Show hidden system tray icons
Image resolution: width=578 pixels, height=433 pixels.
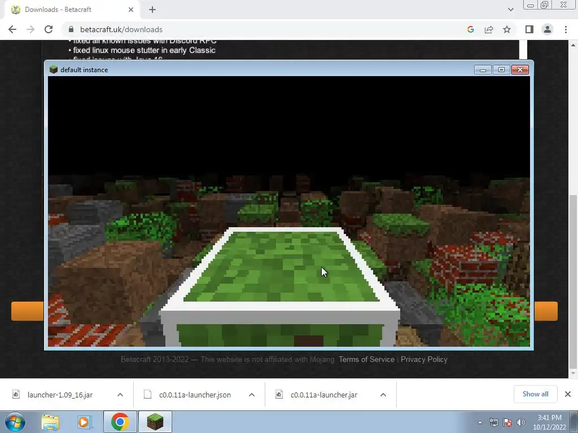point(480,422)
